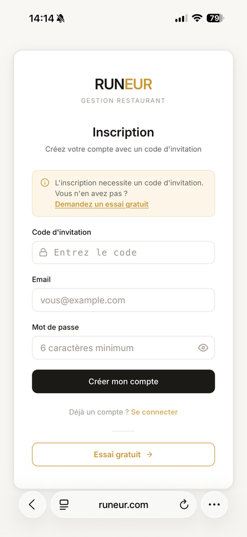Tap the RUNEUR logo

click(124, 84)
